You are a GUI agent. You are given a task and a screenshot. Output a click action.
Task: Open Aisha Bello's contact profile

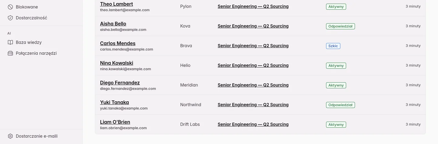[x=113, y=24]
